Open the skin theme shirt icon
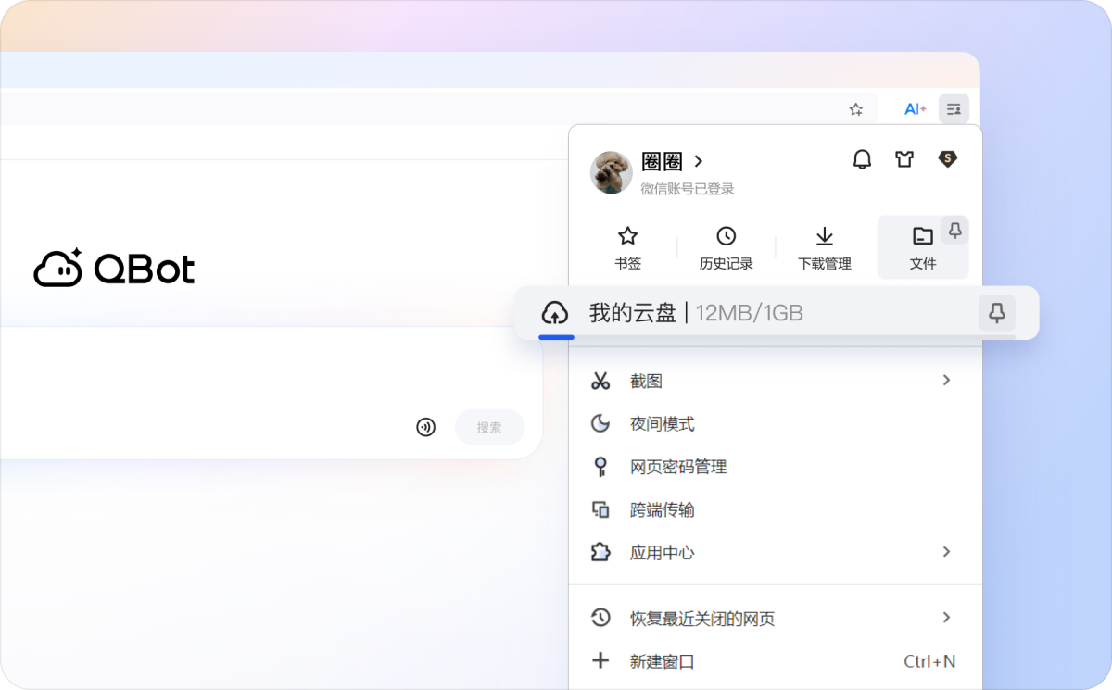 click(904, 159)
